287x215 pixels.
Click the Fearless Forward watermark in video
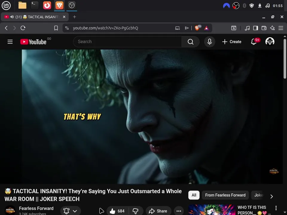coord(274,171)
